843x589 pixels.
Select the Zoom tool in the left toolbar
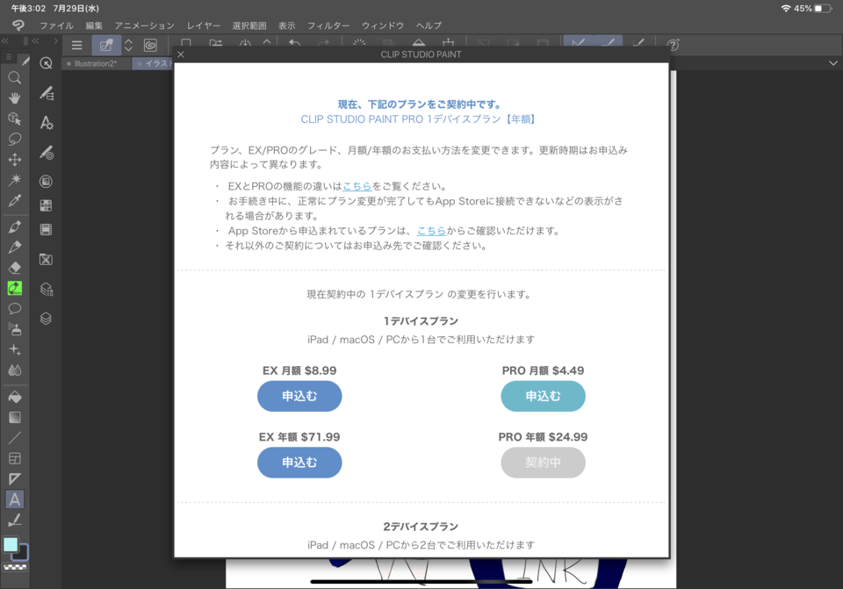pos(15,77)
